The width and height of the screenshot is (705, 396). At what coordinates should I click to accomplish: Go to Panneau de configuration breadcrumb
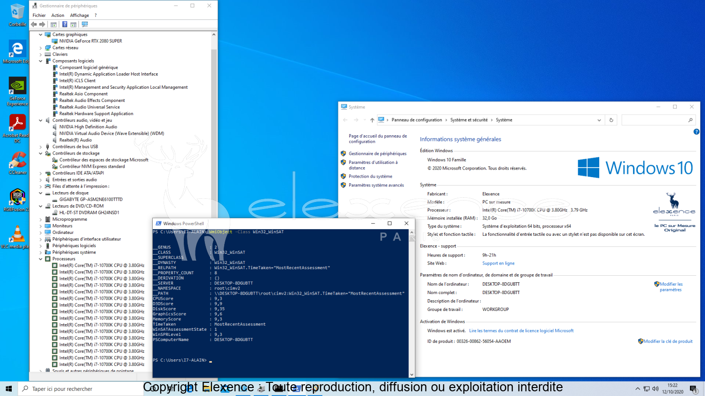(417, 120)
